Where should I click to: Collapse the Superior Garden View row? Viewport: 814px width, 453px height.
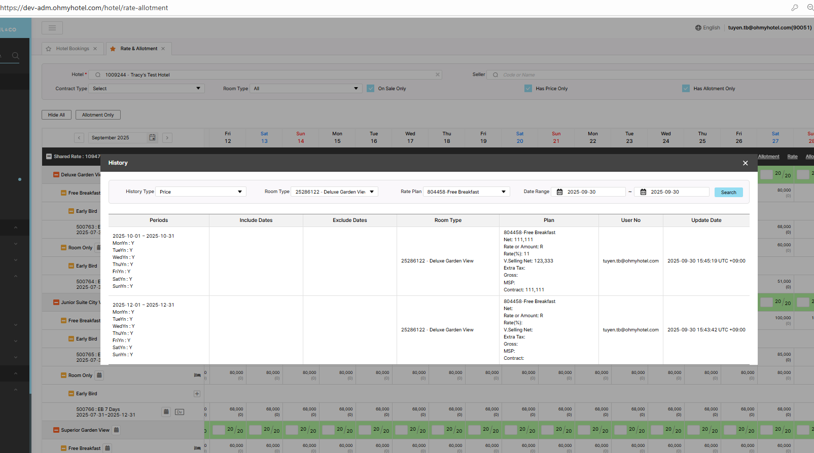(56, 430)
